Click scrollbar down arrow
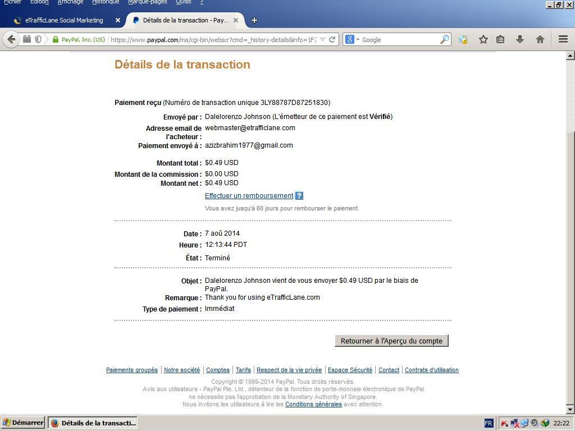 (571, 409)
